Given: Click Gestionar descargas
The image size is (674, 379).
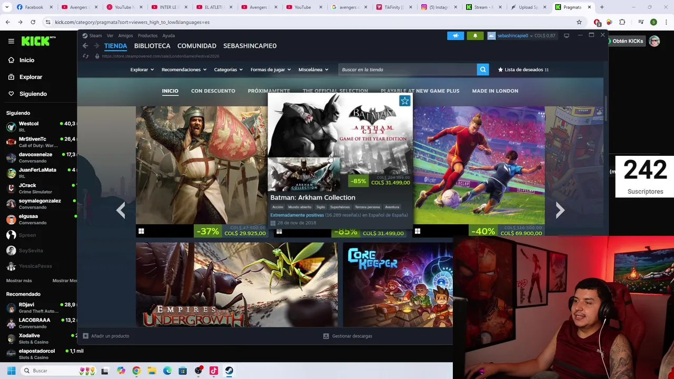Looking at the screenshot, I should [348, 336].
